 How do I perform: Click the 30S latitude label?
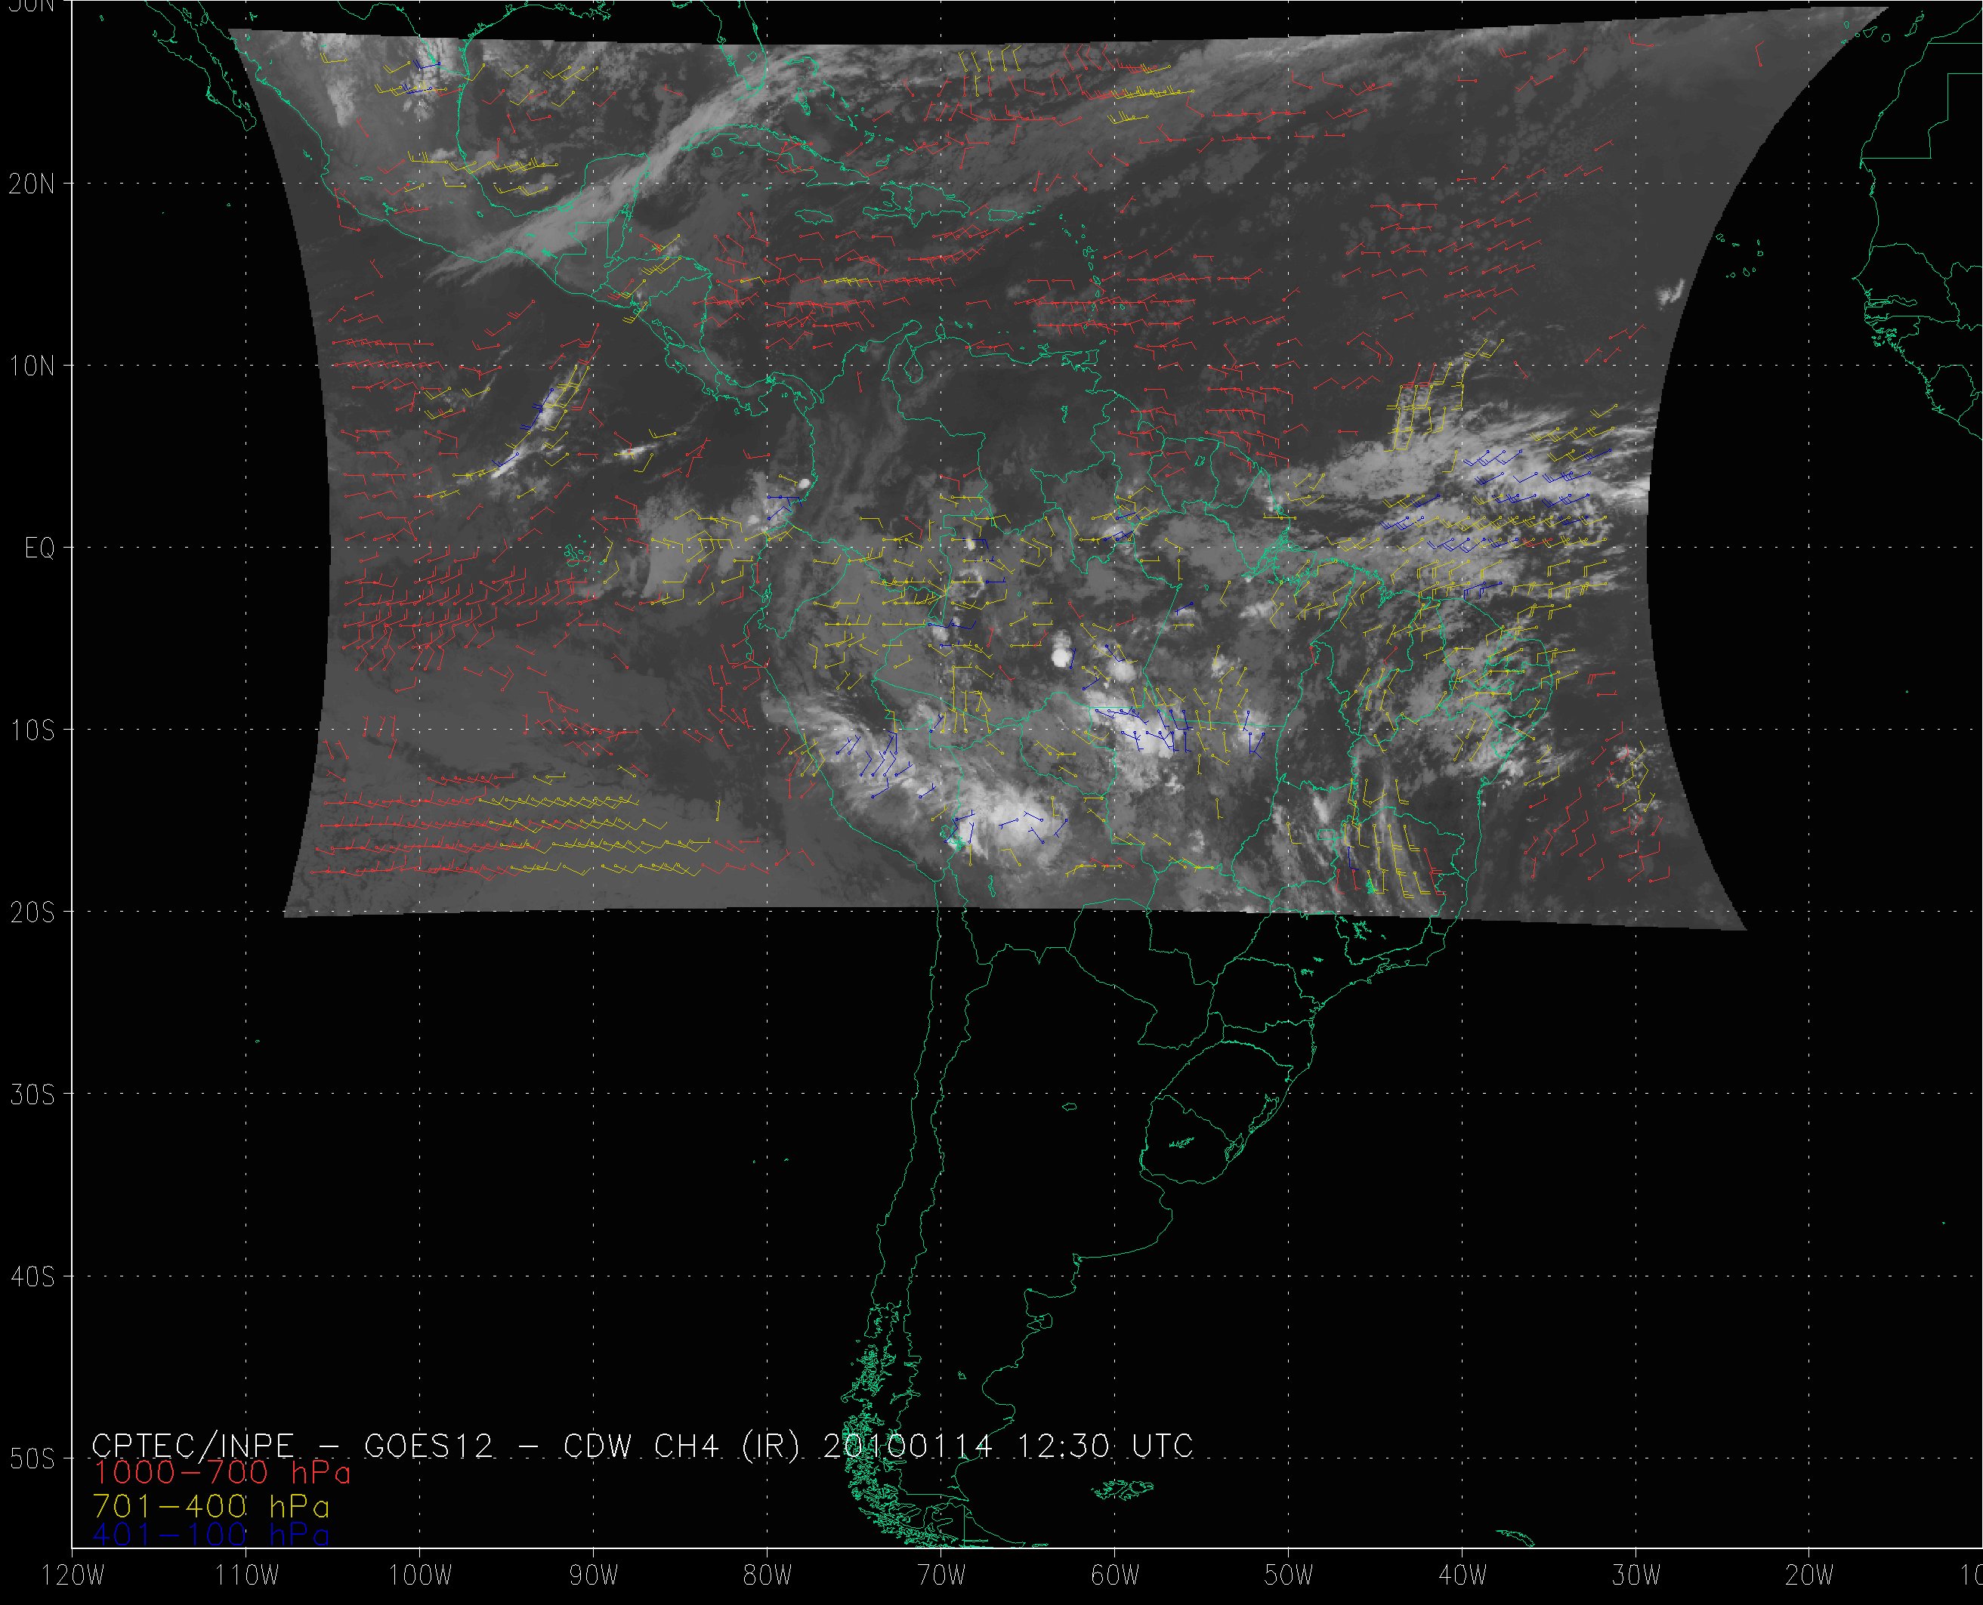(32, 1094)
